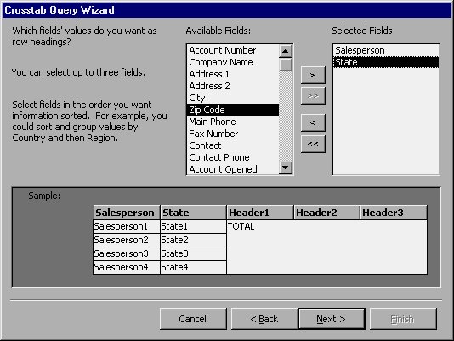
Task: Cancel the Crosstab Query Wizard
Action: [193, 319]
